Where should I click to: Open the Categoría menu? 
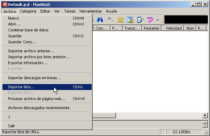coord(28,11)
